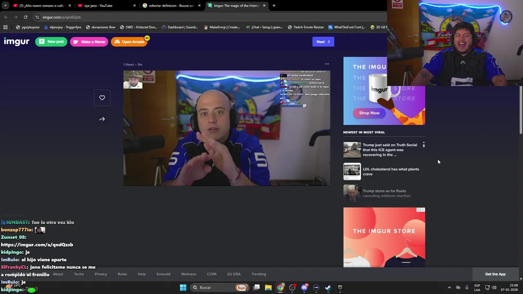Open the Emerald footer link

coord(163,274)
